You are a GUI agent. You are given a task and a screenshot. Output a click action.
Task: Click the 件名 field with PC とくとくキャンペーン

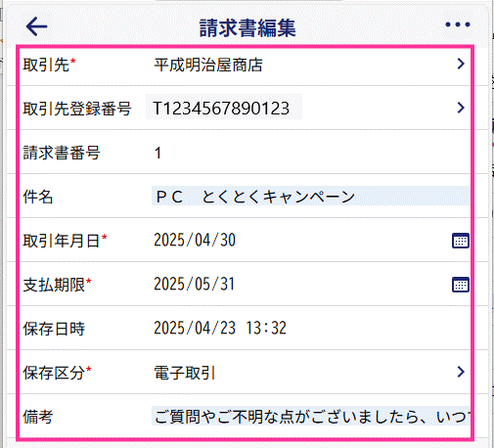(x=310, y=197)
